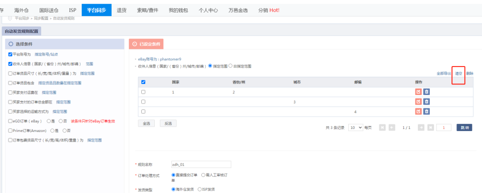482x193 pixels.
Task: Check 订单包裹货品尺寸 condition
Action: [x=10, y=140]
